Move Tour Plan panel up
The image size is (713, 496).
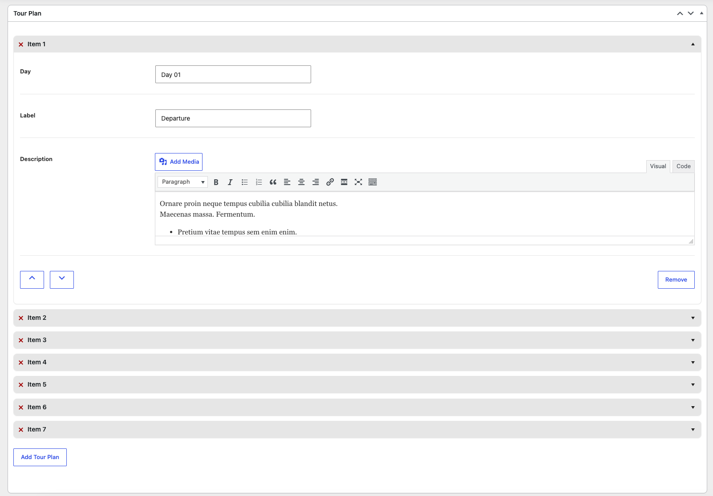(x=680, y=13)
